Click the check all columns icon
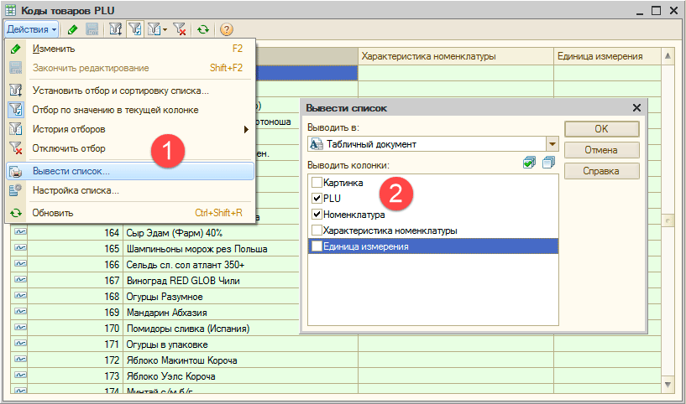The width and height of the screenshot is (686, 404). click(529, 163)
